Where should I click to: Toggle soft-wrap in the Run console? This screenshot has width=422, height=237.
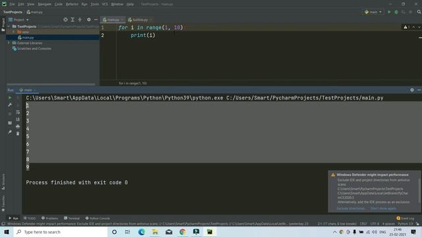tap(18, 112)
